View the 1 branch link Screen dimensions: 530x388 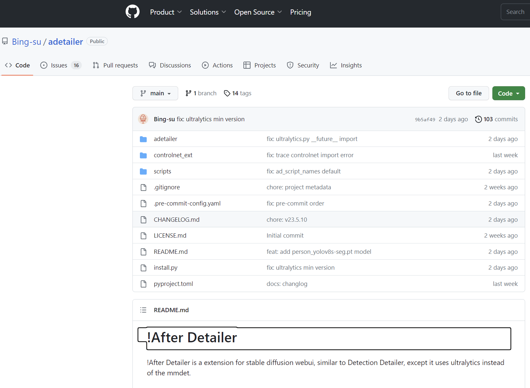(201, 93)
